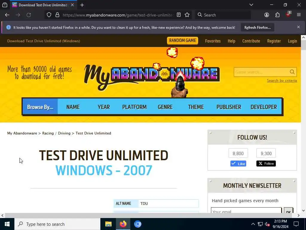Image resolution: width=306 pixels, height=230 pixels.
Task: Browse games by YEAR
Action: pos(104,107)
